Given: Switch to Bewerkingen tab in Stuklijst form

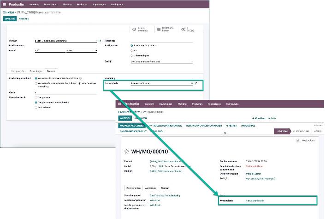Looking at the screenshot, I should click(x=36, y=71).
